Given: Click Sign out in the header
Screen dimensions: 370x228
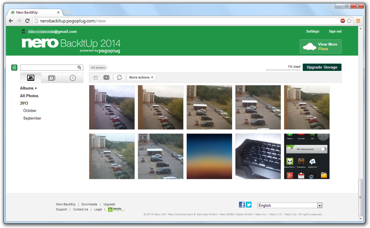Looking at the screenshot, I should [335, 31].
